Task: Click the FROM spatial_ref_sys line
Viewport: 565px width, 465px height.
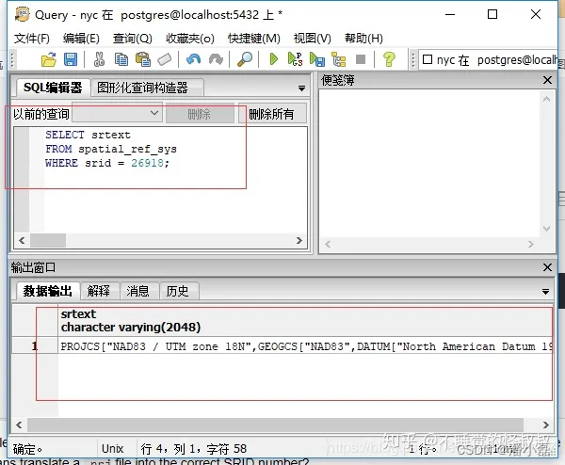Action: pos(111,149)
